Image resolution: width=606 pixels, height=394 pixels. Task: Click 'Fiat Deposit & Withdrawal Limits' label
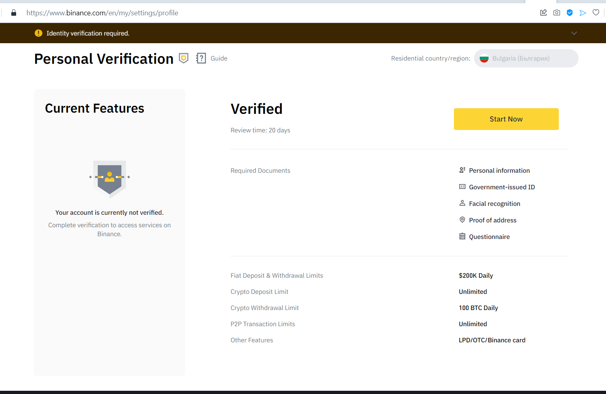[x=277, y=276]
